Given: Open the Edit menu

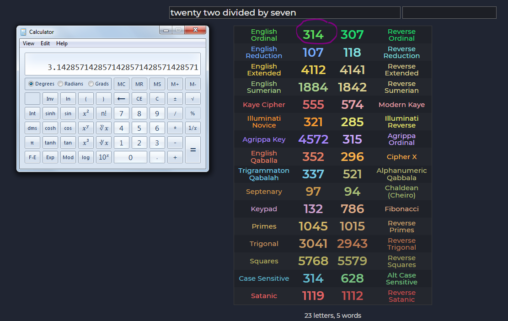Looking at the screenshot, I should pyautogui.click(x=45, y=43).
